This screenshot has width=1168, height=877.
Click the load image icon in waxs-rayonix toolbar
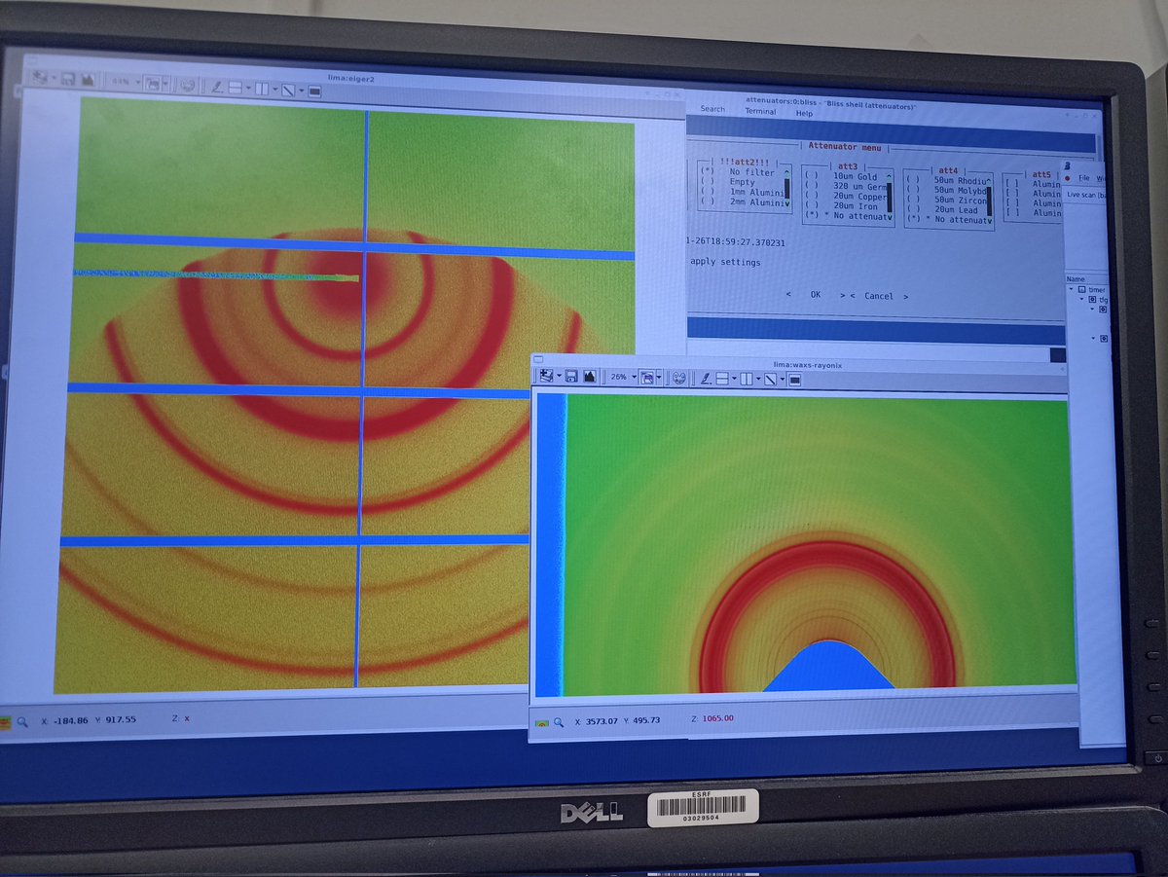pyautogui.click(x=546, y=376)
